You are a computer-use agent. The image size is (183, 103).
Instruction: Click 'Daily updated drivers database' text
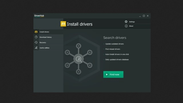point(117,60)
